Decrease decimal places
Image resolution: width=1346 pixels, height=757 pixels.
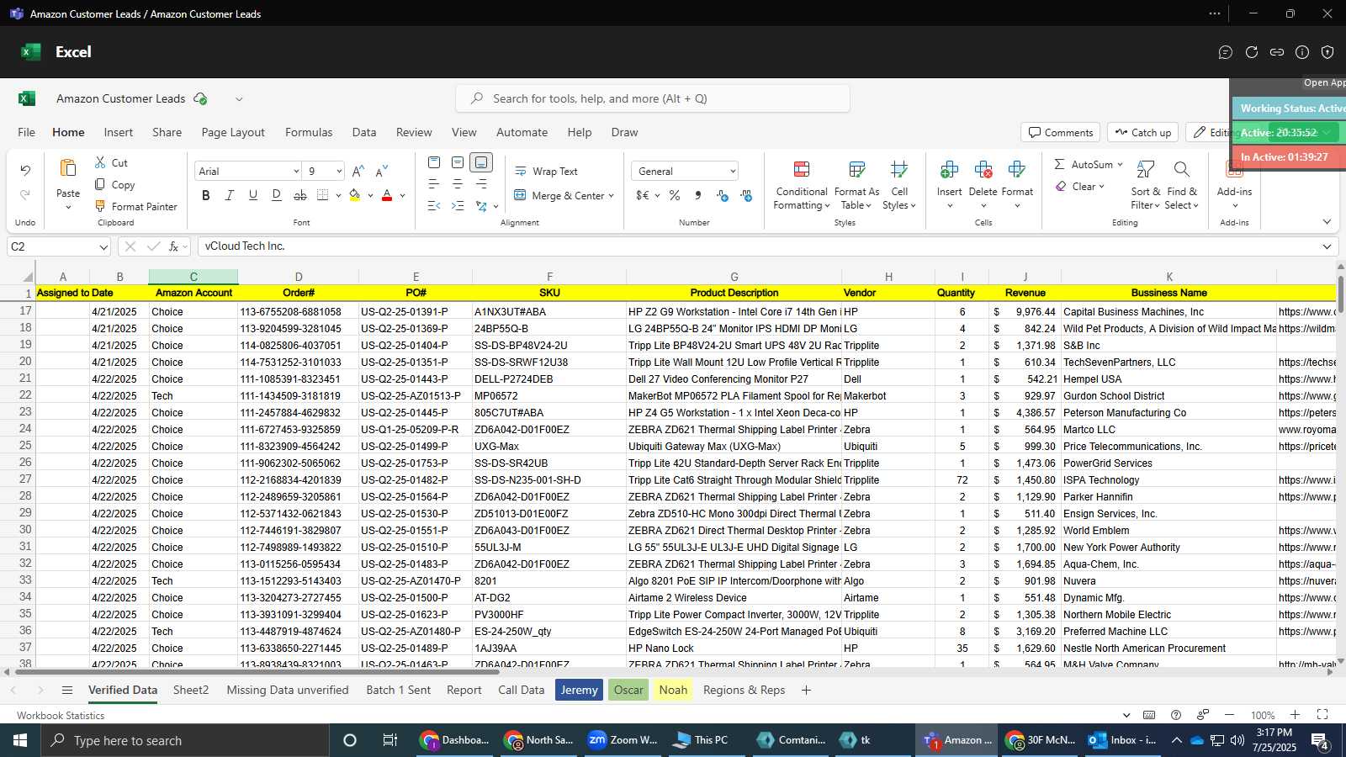pyautogui.click(x=746, y=195)
